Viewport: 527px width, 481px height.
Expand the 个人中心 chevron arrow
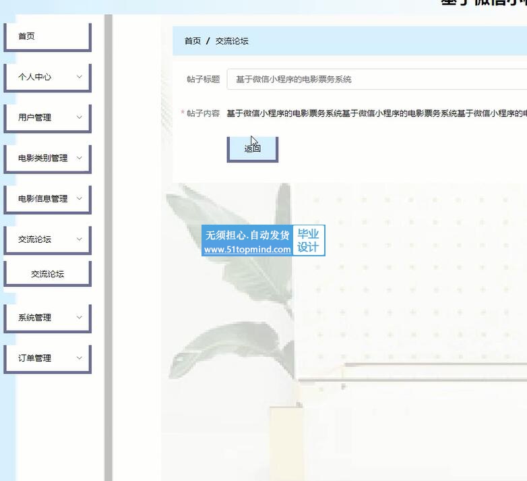click(80, 77)
